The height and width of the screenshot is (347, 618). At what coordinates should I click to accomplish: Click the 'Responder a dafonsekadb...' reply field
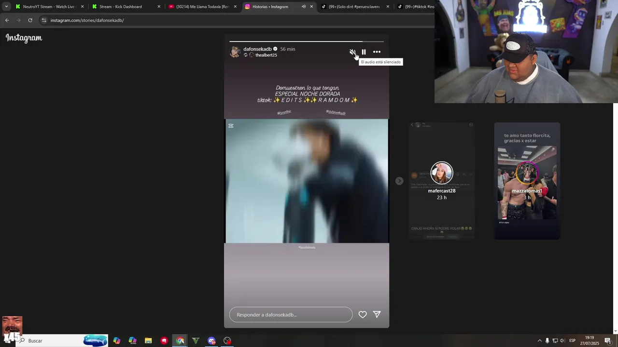click(x=291, y=315)
